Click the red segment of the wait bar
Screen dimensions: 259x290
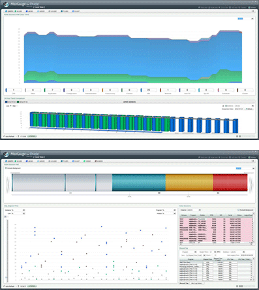(x=230, y=183)
